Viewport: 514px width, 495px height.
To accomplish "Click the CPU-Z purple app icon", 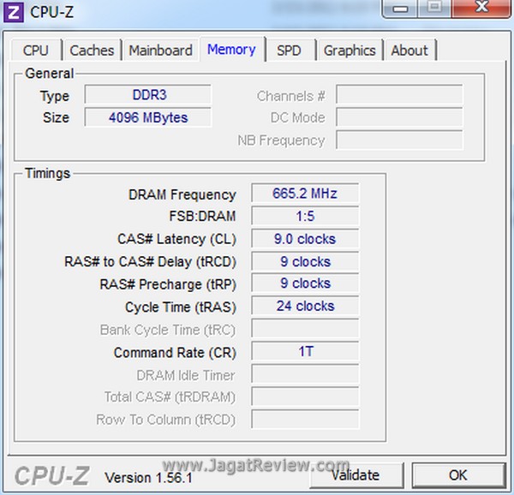I will (14, 13).
